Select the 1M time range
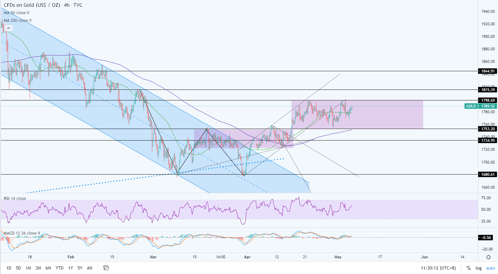498x274 pixels. tap(28, 268)
